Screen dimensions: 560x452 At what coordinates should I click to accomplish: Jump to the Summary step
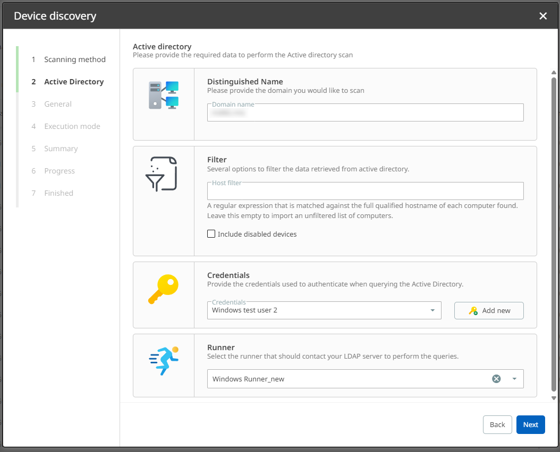[x=61, y=149]
